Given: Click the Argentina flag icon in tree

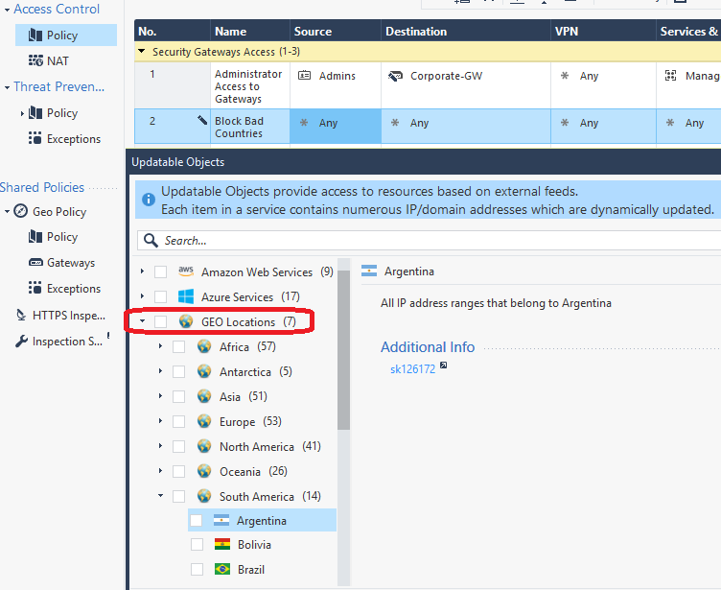Looking at the screenshot, I should pos(221,520).
